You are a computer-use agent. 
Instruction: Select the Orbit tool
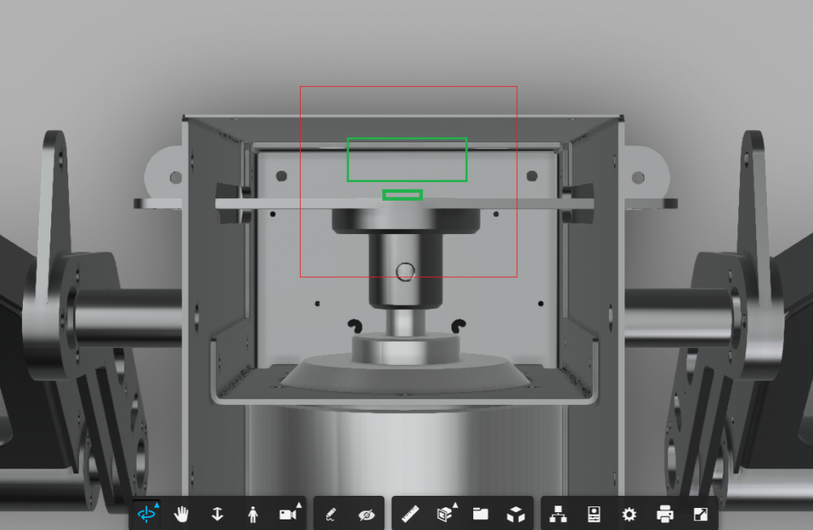pyautogui.click(x=147, y=514)
